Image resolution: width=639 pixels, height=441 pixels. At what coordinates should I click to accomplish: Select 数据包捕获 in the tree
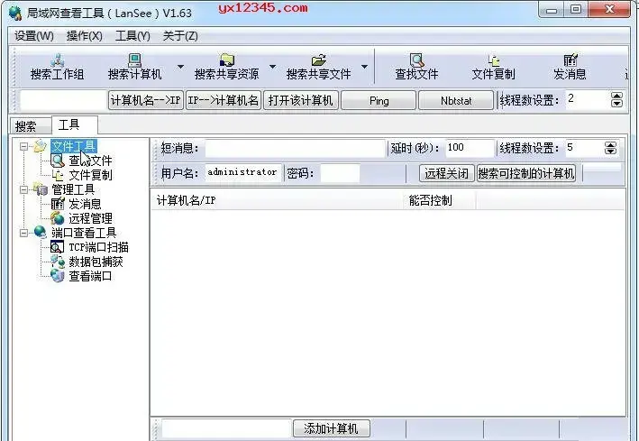pos(96,262)
